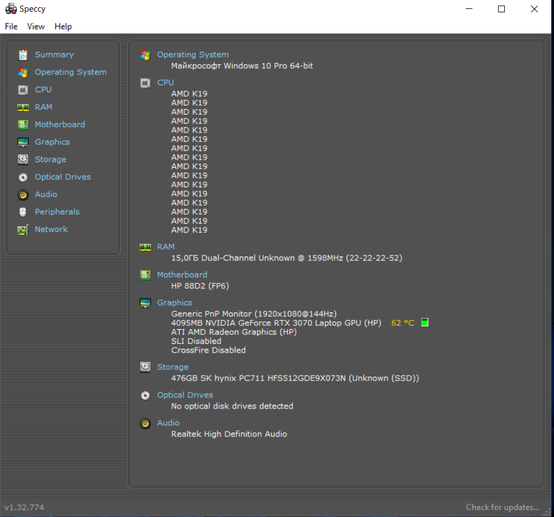Click the Windows flag icon beside Operating System heading

coord(145,55)
